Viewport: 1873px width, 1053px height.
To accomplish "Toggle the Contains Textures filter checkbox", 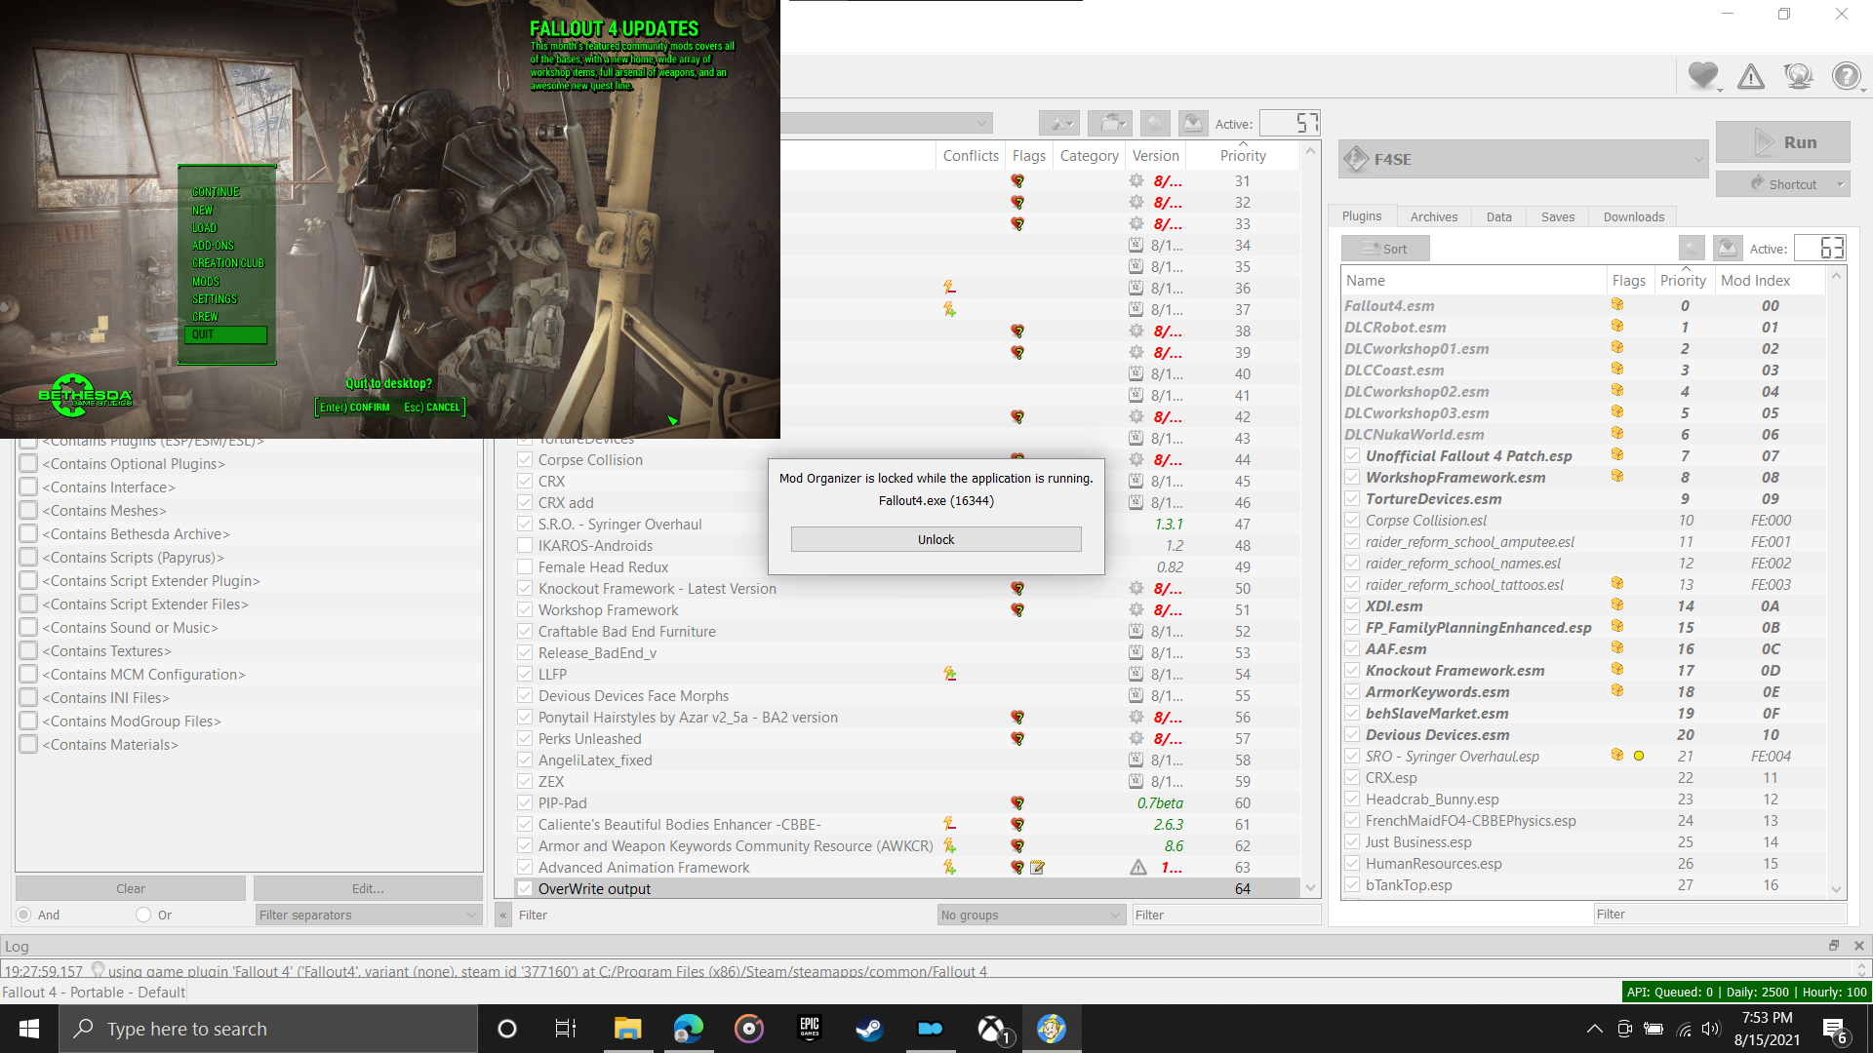I will click(28, 651).
